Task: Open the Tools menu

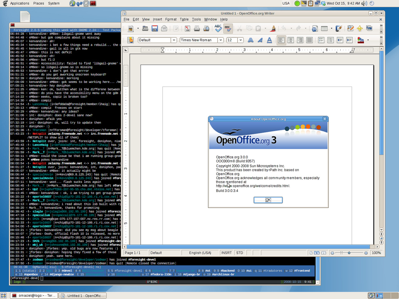Action: (x=196, y=19)
